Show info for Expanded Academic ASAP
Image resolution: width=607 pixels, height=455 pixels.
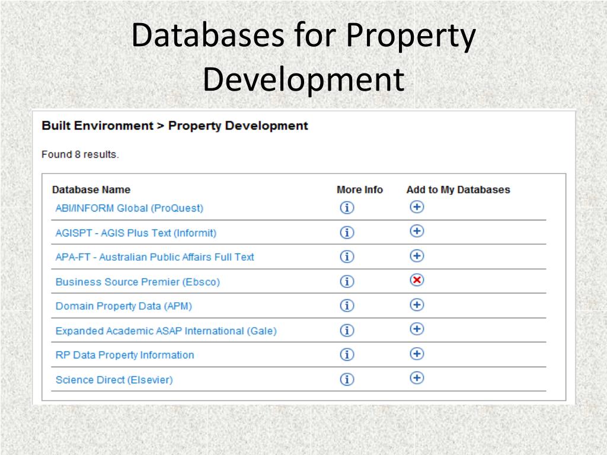click(x=347, y=331)
